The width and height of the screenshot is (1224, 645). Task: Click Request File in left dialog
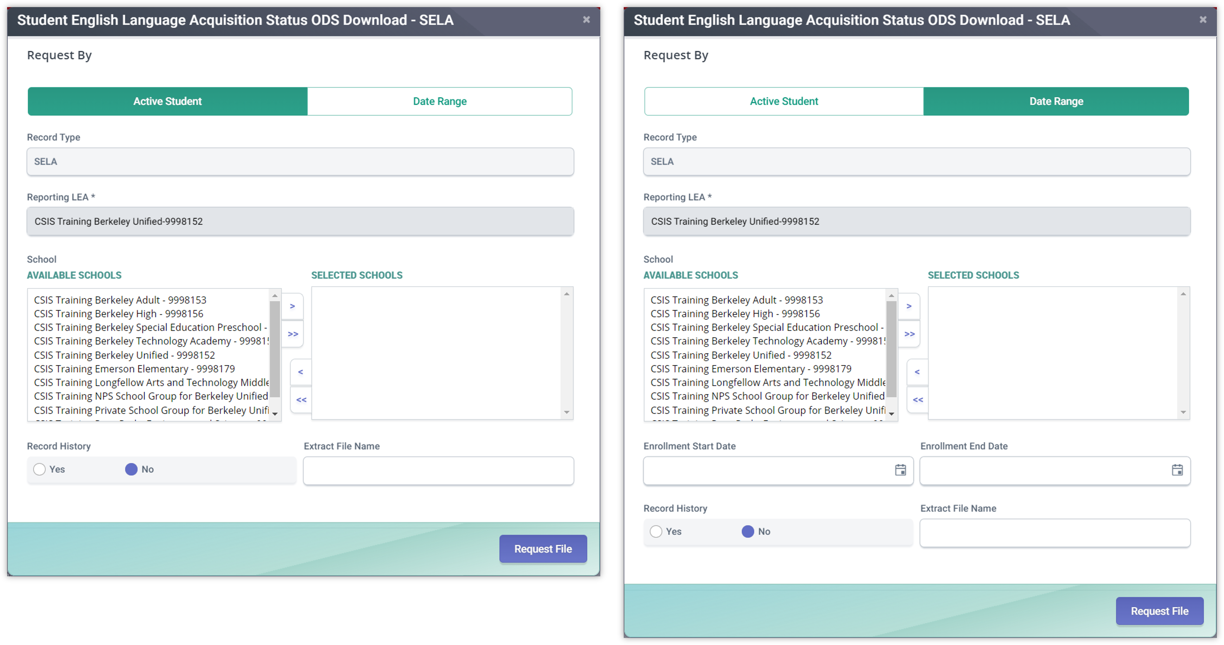543,549
